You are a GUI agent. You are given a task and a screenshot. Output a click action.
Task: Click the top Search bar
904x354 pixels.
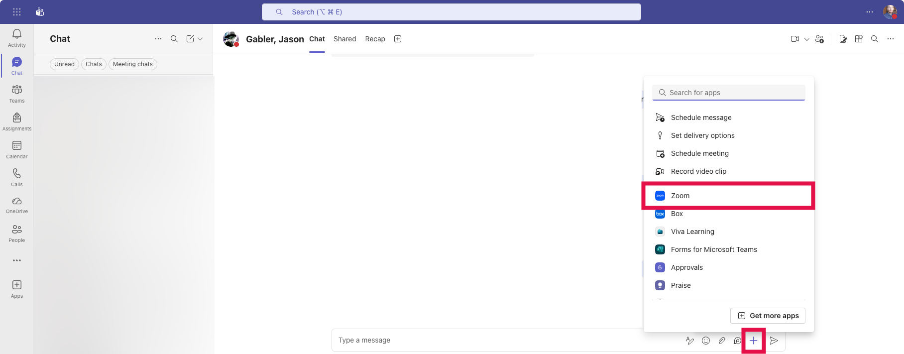tap(452, 12)
